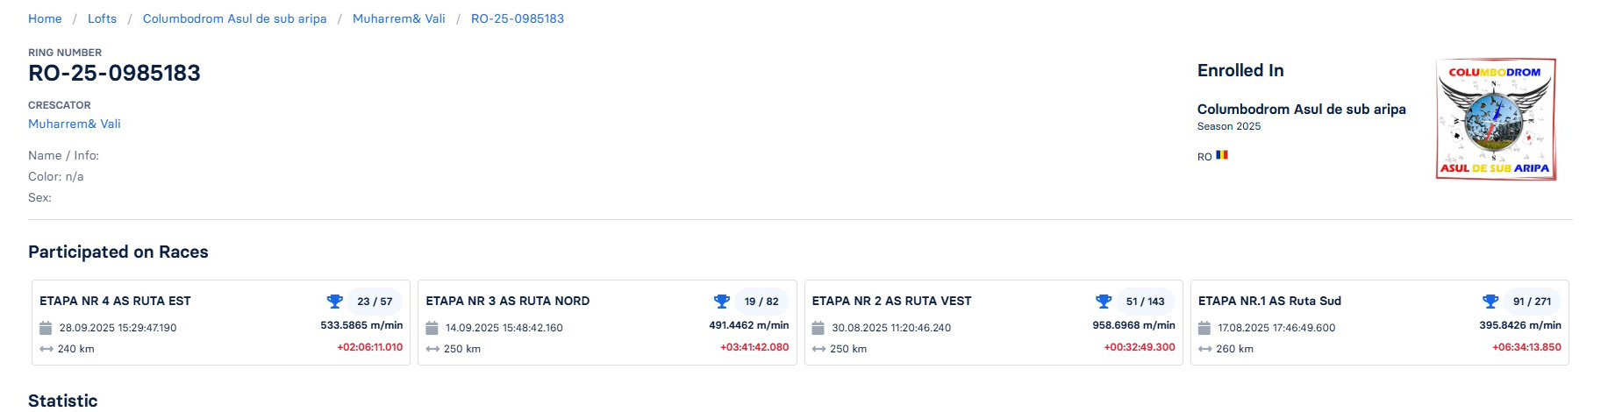This screenshot has height=412, width=1615.
Task: Click distance arrow icon next to 240 km
Action: (x=46, y=349)
